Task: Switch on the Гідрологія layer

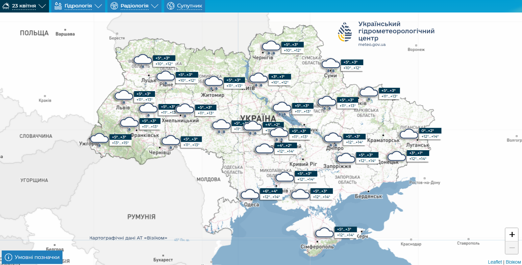Action: point(78,6)
